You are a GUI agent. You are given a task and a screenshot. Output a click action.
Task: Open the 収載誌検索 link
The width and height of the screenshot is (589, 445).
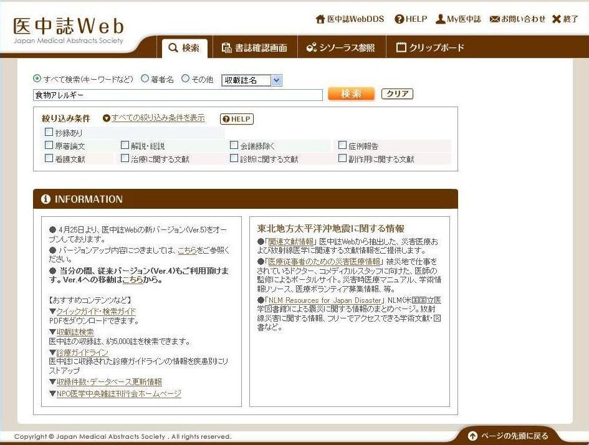click(75, 332)
